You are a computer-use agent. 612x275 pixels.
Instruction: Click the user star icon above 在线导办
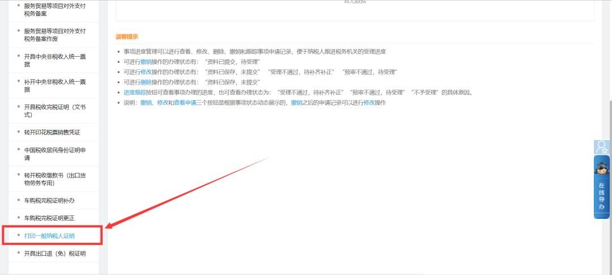pyautogui.click(x=601, y=147)
